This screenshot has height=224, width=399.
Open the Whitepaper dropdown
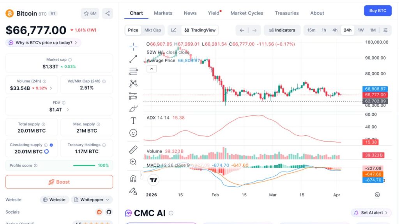click(92, 199)
